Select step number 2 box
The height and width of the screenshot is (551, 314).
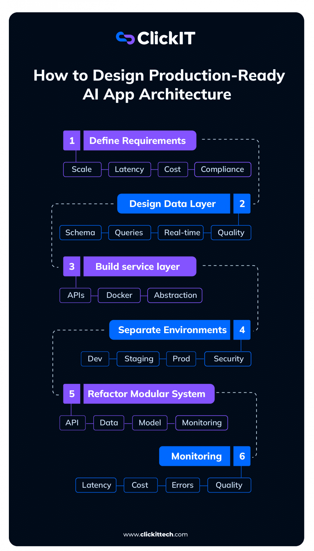click(242, 204)
